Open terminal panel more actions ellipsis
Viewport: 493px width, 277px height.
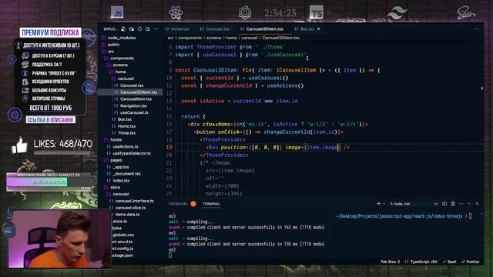[461, 204]
